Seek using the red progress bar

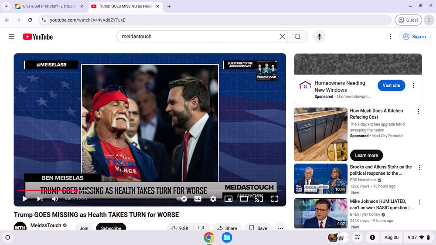pos(150,191)
